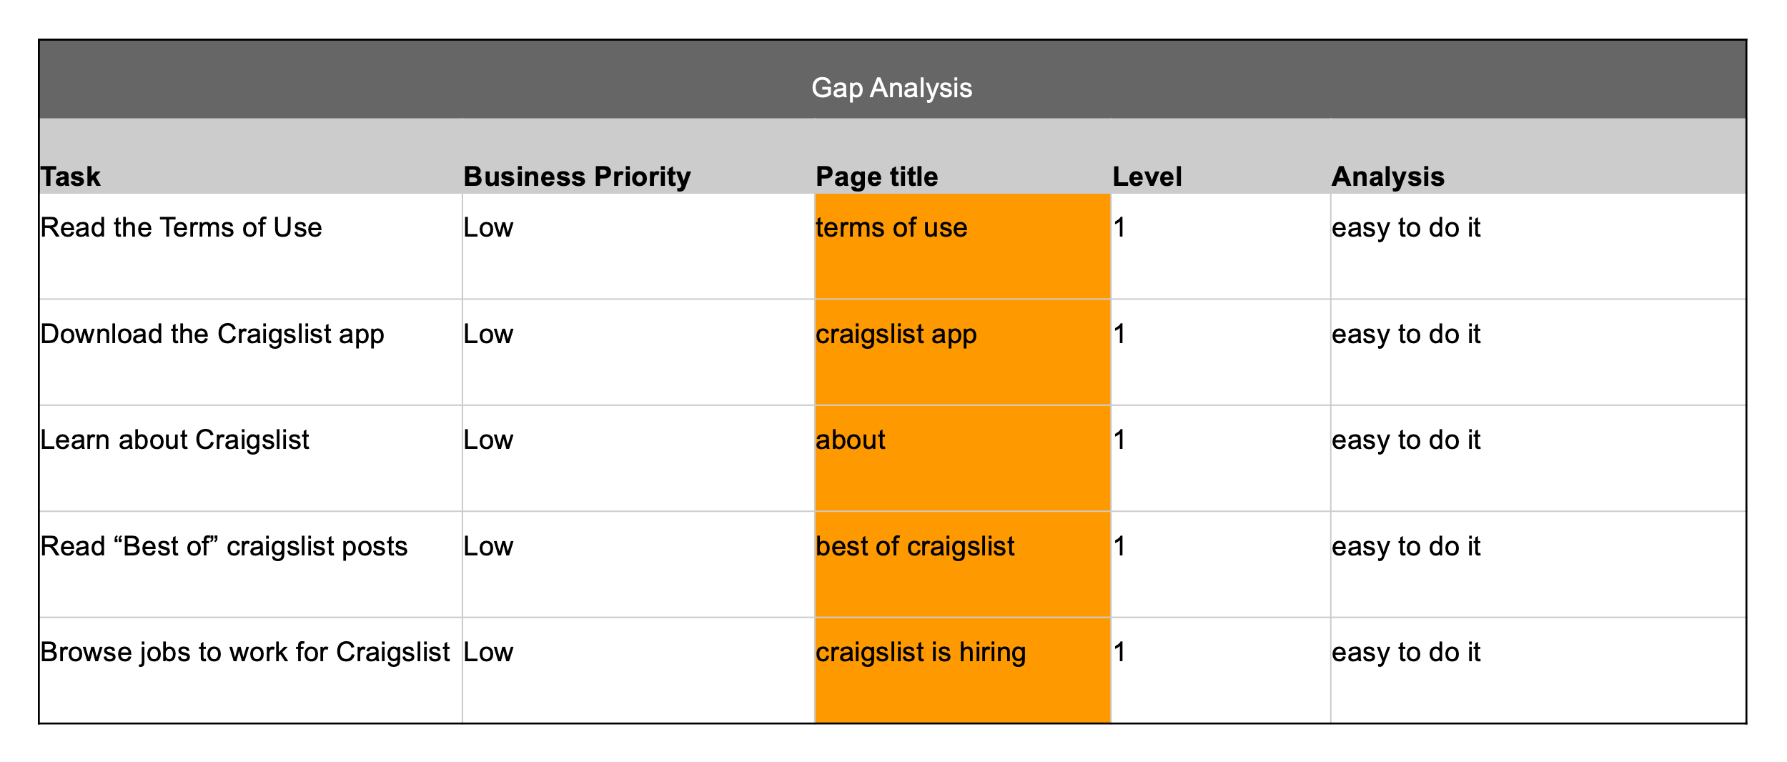Select the "Read the Terms of Use" cell
The width and height of the screenshot is (1787, 762).
(181, 228)
